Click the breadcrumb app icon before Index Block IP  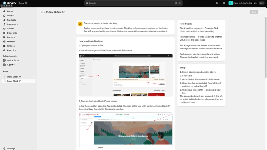click(41, 12)
